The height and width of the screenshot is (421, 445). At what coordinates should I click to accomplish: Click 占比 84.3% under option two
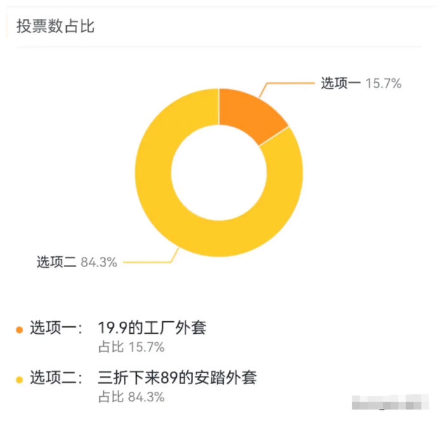tap(131, 397)
